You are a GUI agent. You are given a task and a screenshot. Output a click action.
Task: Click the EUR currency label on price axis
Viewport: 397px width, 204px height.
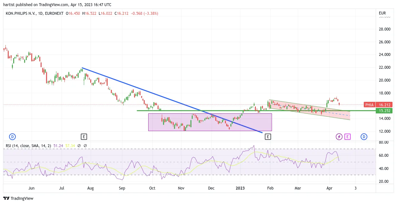[382, 13]
